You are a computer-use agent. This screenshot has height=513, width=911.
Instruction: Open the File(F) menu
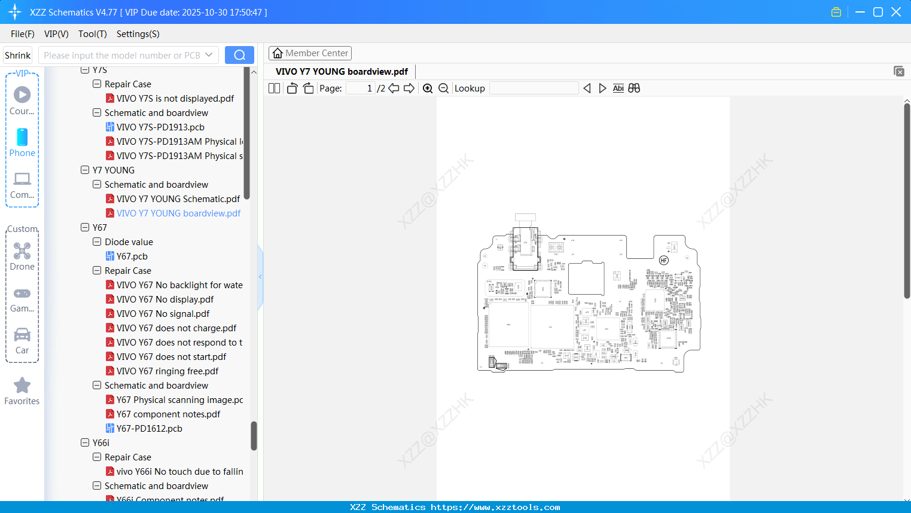23,34
